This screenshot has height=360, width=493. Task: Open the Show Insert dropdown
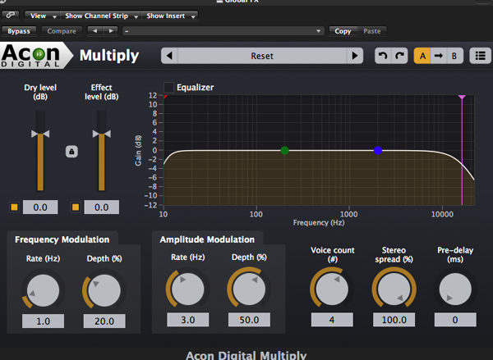pyautogui.click(x=170, y=16)
